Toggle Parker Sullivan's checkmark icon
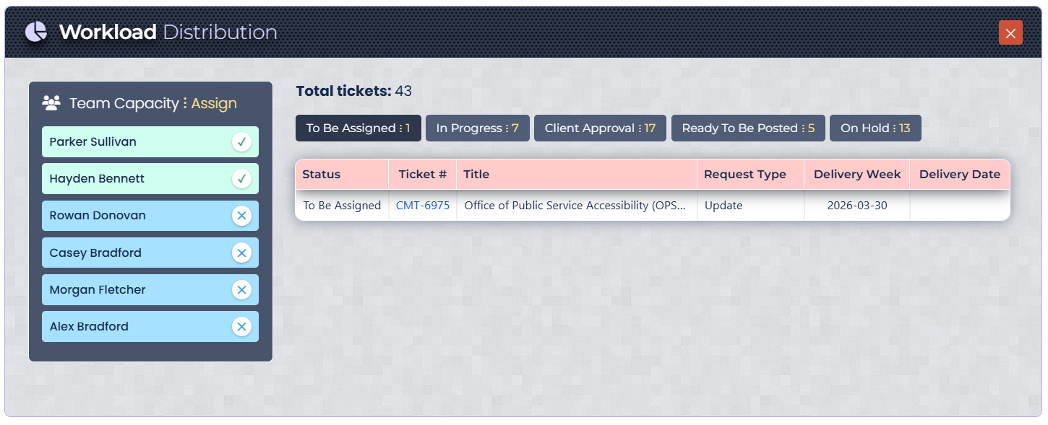Image resolution: width=1048 pixels, height=425 pixels. (x=241, y=142)
